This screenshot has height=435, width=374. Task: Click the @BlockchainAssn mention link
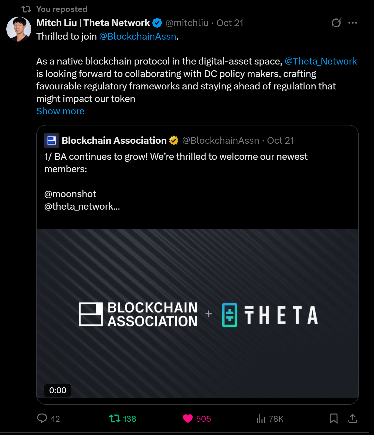138,36
